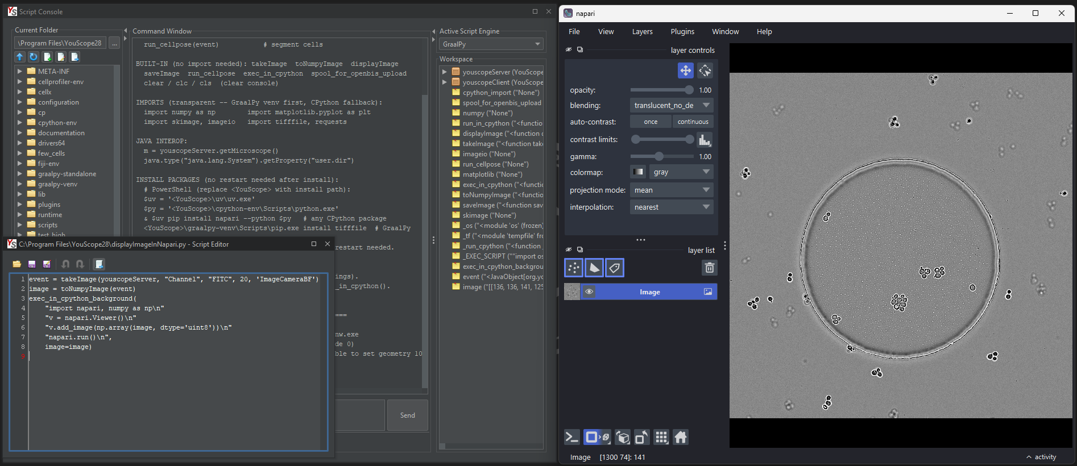
Task: Add a new points layer in napari
Action: click(x=574, y=268)
